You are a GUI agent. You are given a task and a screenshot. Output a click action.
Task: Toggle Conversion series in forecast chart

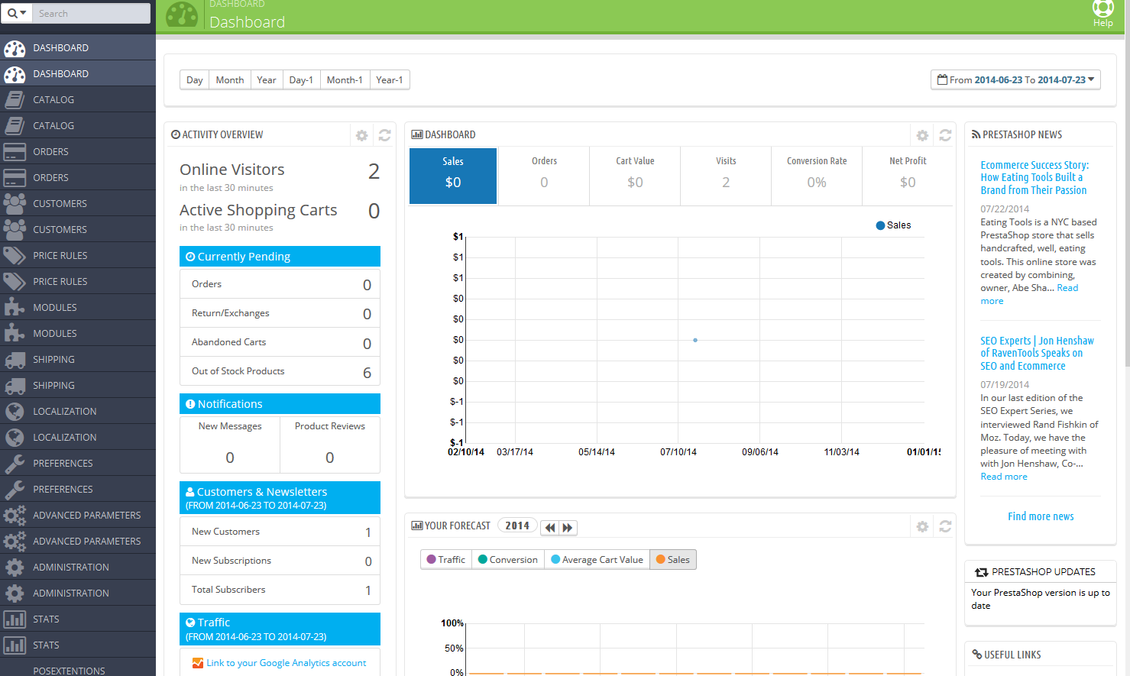pyautogui.click(x=508, y=560)
